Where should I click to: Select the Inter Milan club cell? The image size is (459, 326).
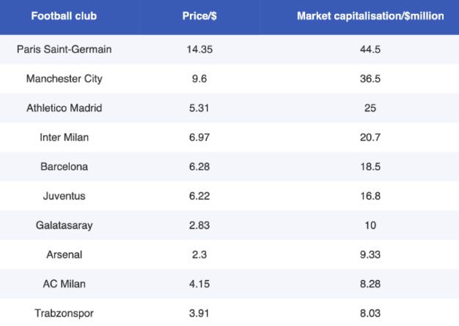(x=64, y=137)
